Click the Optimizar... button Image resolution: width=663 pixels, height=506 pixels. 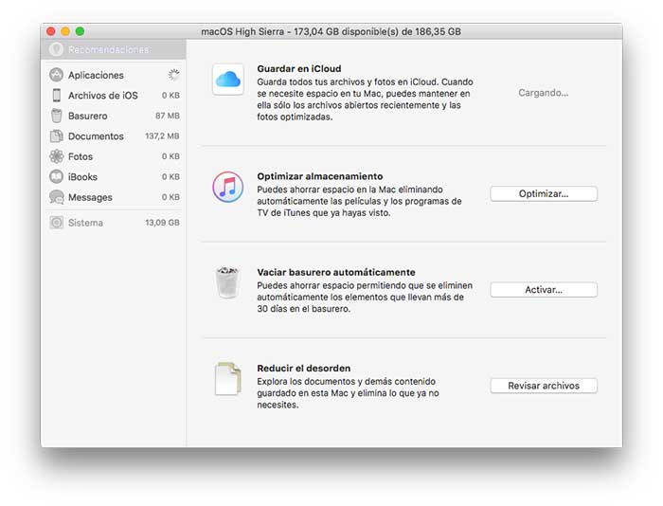(x=544, y=193)
